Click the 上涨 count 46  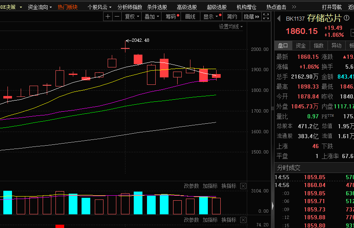[x=315, y=146]
